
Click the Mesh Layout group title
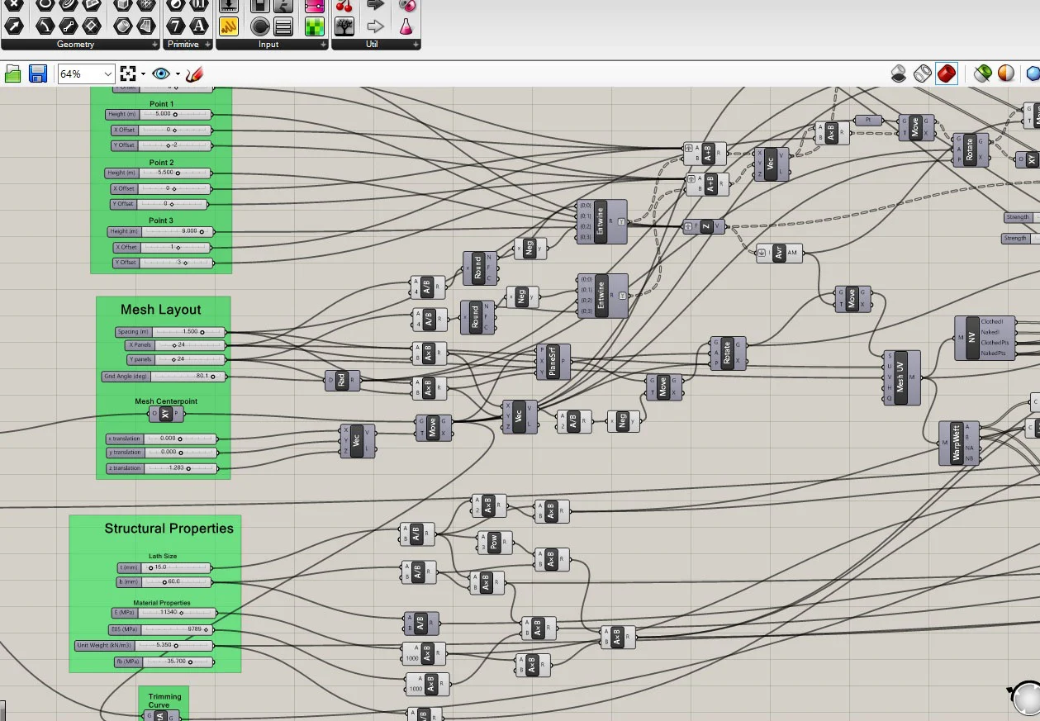[161, 310]
